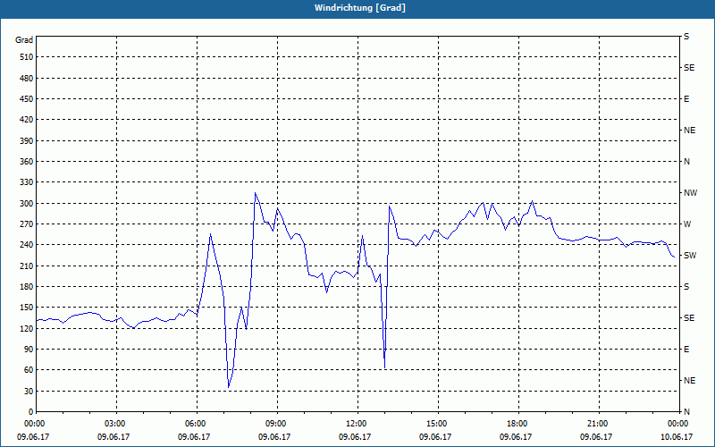
Task: Click the topmost S compass label
Action: pyautogui.click(x=686, y=37)
